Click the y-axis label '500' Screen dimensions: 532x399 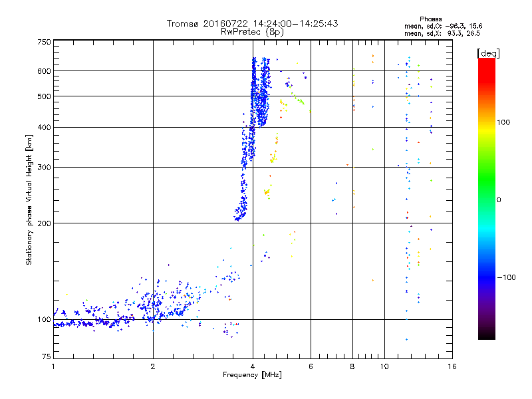45,96
